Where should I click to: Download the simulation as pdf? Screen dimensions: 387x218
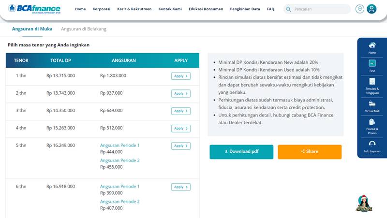241,152
